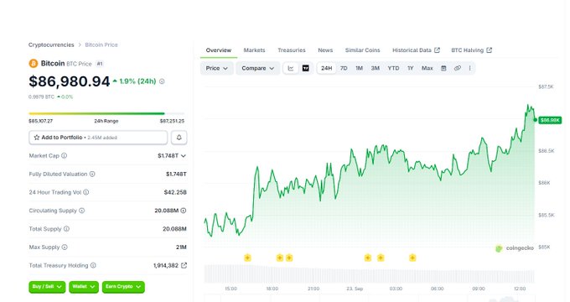Click the Bitcoin Price breadcrumb
The width and height of the screenshot is (570, 302).
[x=101, y=44]
